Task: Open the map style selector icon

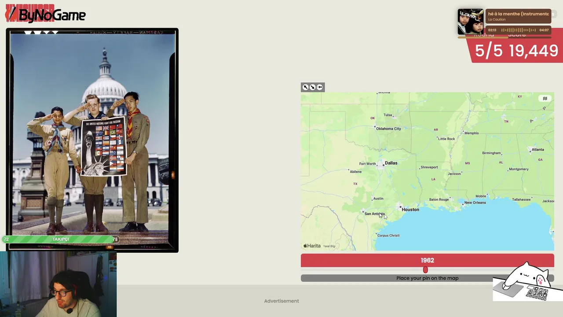Action: tap(545, 99)
